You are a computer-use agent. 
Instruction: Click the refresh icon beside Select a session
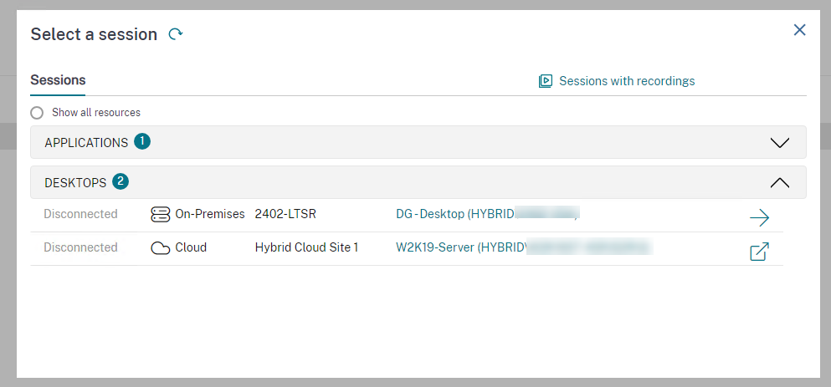pos(176,34)
